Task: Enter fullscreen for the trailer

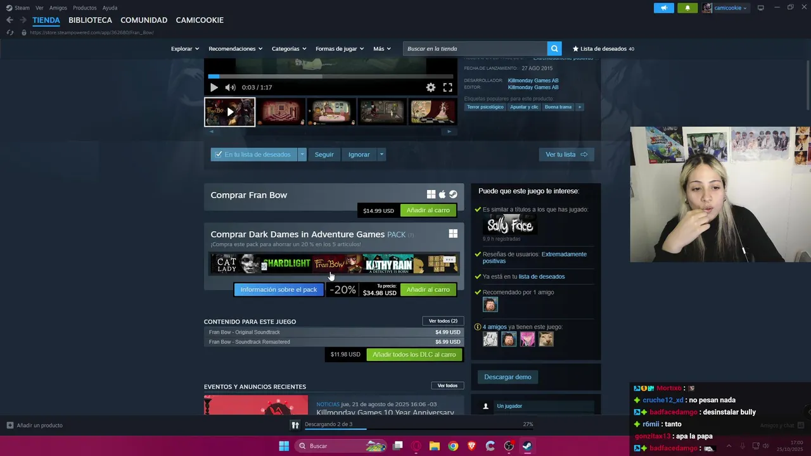Action: click(447, 87)
